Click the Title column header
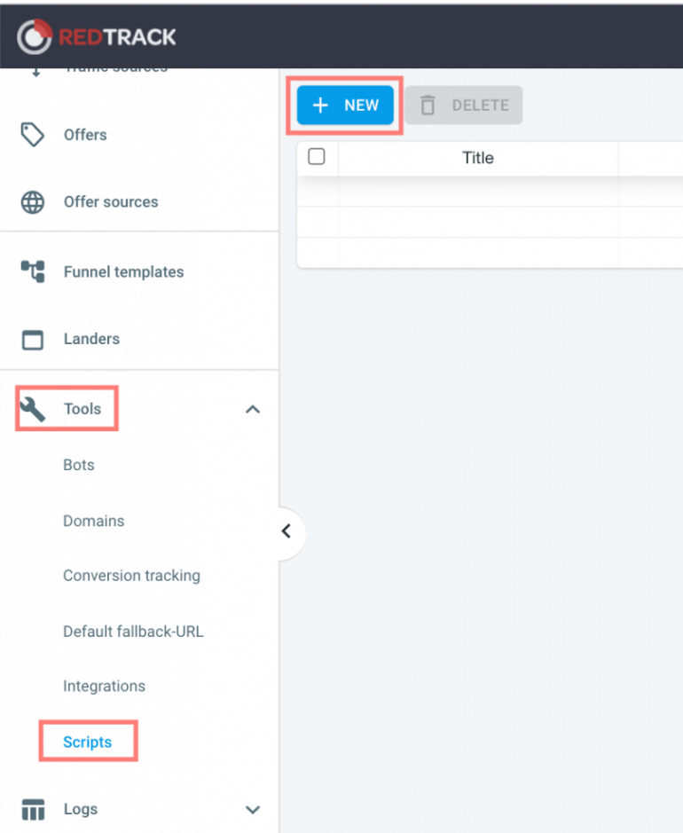 477,157
